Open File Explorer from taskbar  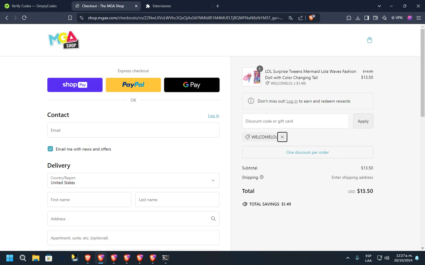click(x=36, y=258)
